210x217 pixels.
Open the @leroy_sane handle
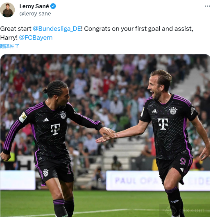(x=35, y=14)
